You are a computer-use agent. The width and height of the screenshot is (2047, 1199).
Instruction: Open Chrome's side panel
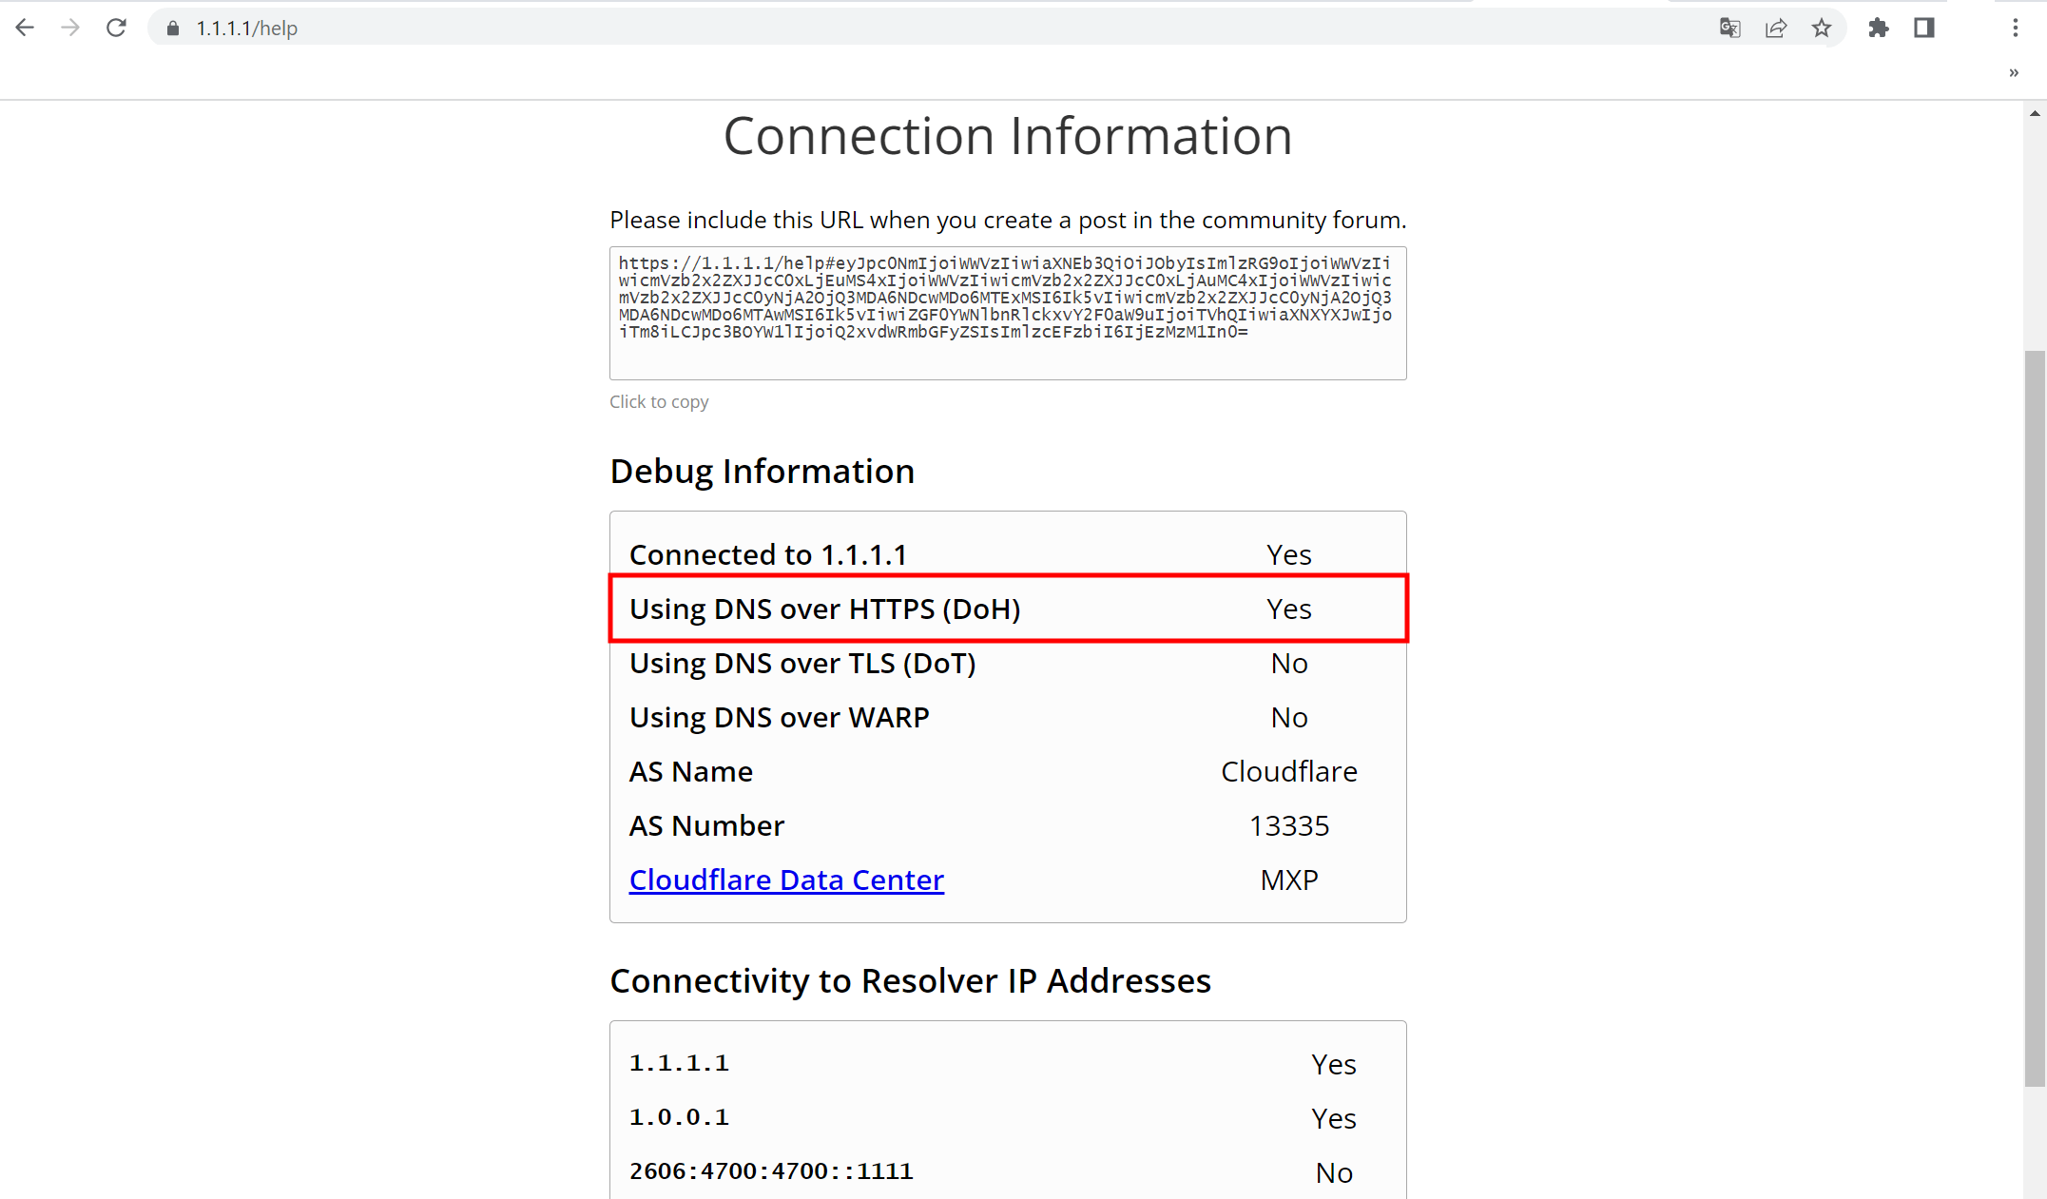1923,29
